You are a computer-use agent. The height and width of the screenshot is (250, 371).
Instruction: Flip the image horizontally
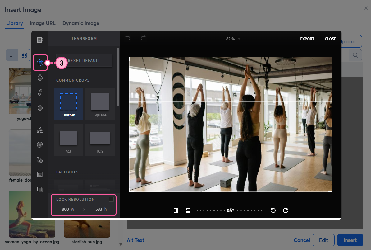coord(176,210)
